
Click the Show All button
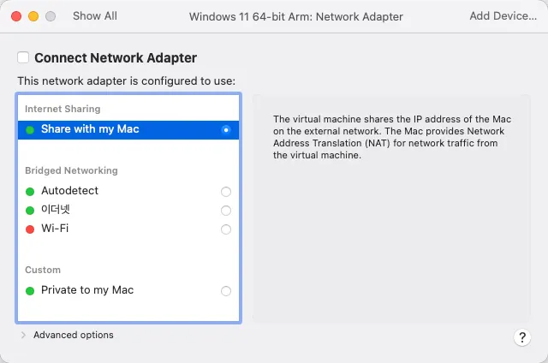pyautogui.click(x=94, y=16)
